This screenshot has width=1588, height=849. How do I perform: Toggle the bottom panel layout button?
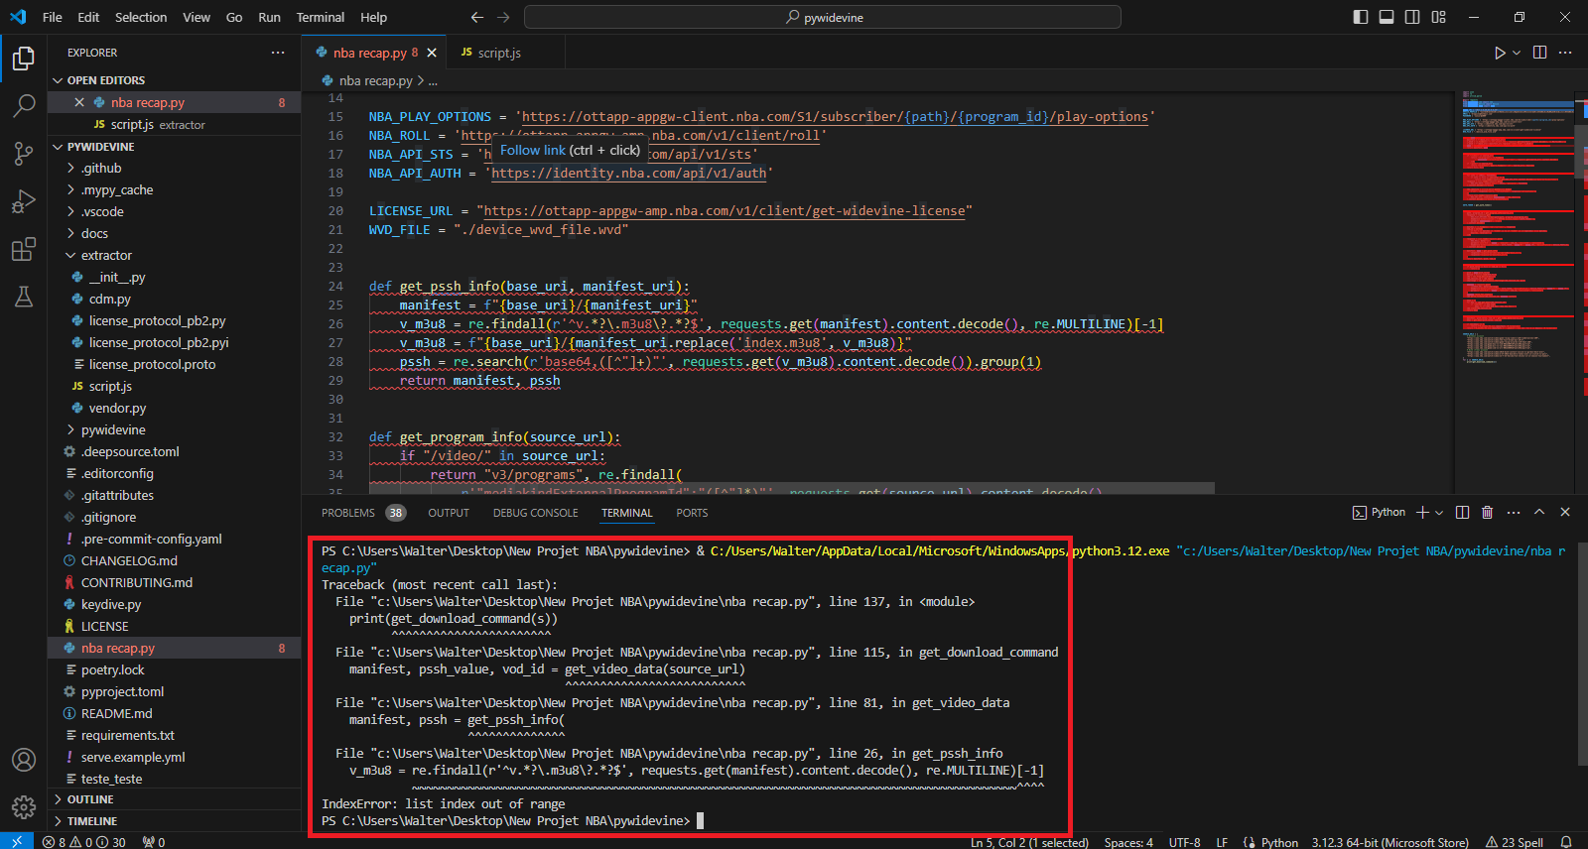pos(1387,17)
